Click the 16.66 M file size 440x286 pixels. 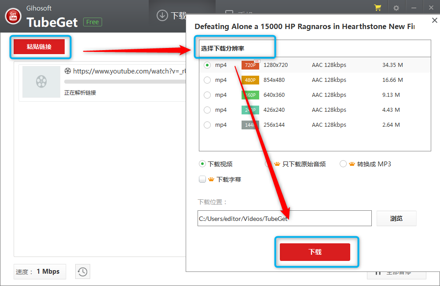(392, 80)
